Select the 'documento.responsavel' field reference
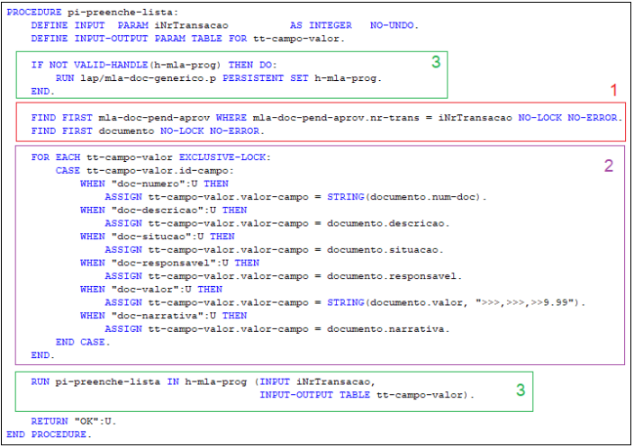This screenshot has width=634, height=448. [392, 276]
